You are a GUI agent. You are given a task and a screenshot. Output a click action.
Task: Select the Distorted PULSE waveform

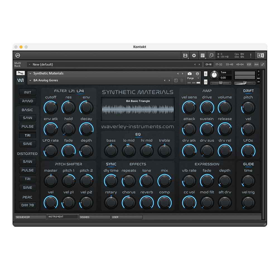[28, 170]
